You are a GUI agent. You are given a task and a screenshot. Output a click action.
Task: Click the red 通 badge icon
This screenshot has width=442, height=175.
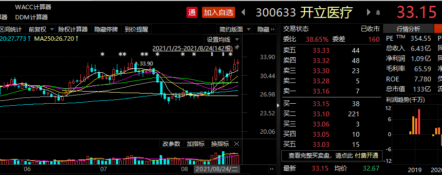192,12
